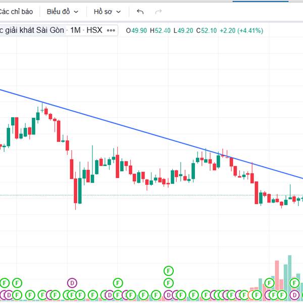Undo the last chart action
The height and width of the screenshot is (303, 303).
click(x=140, y=12)
